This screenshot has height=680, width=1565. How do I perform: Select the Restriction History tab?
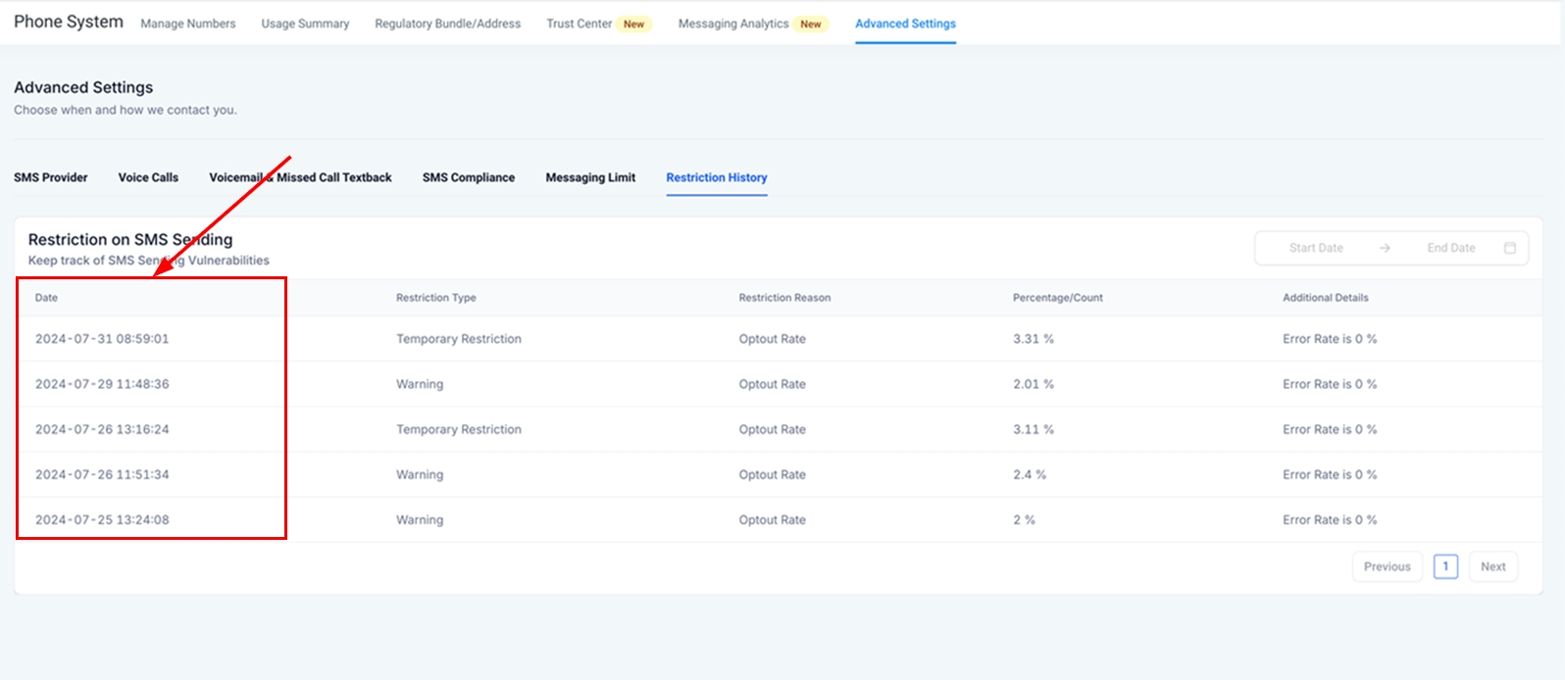[x=716, y=177]
